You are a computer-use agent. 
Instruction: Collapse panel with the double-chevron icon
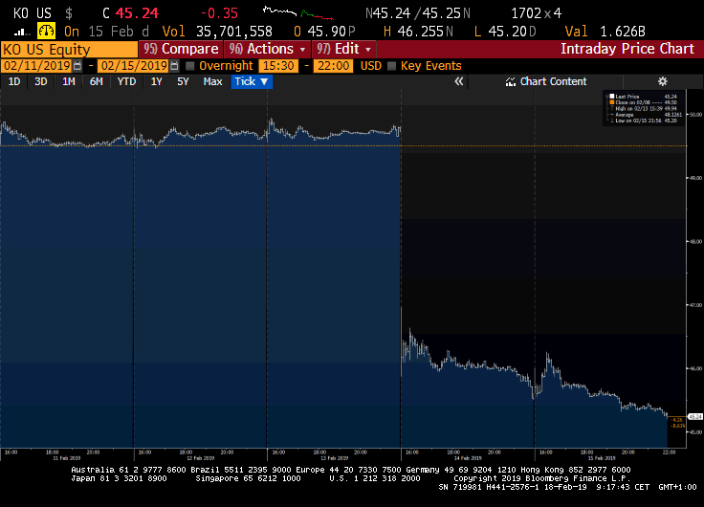[x=458, y=81]
